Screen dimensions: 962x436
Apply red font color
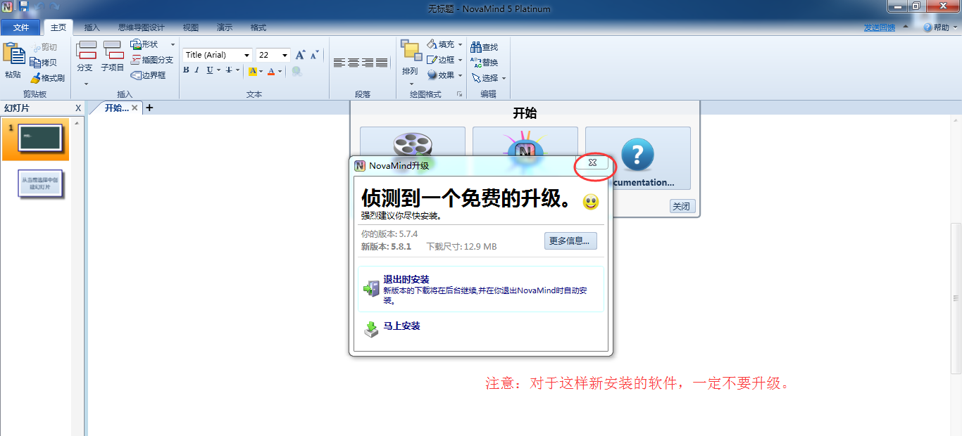coord(271,71)
